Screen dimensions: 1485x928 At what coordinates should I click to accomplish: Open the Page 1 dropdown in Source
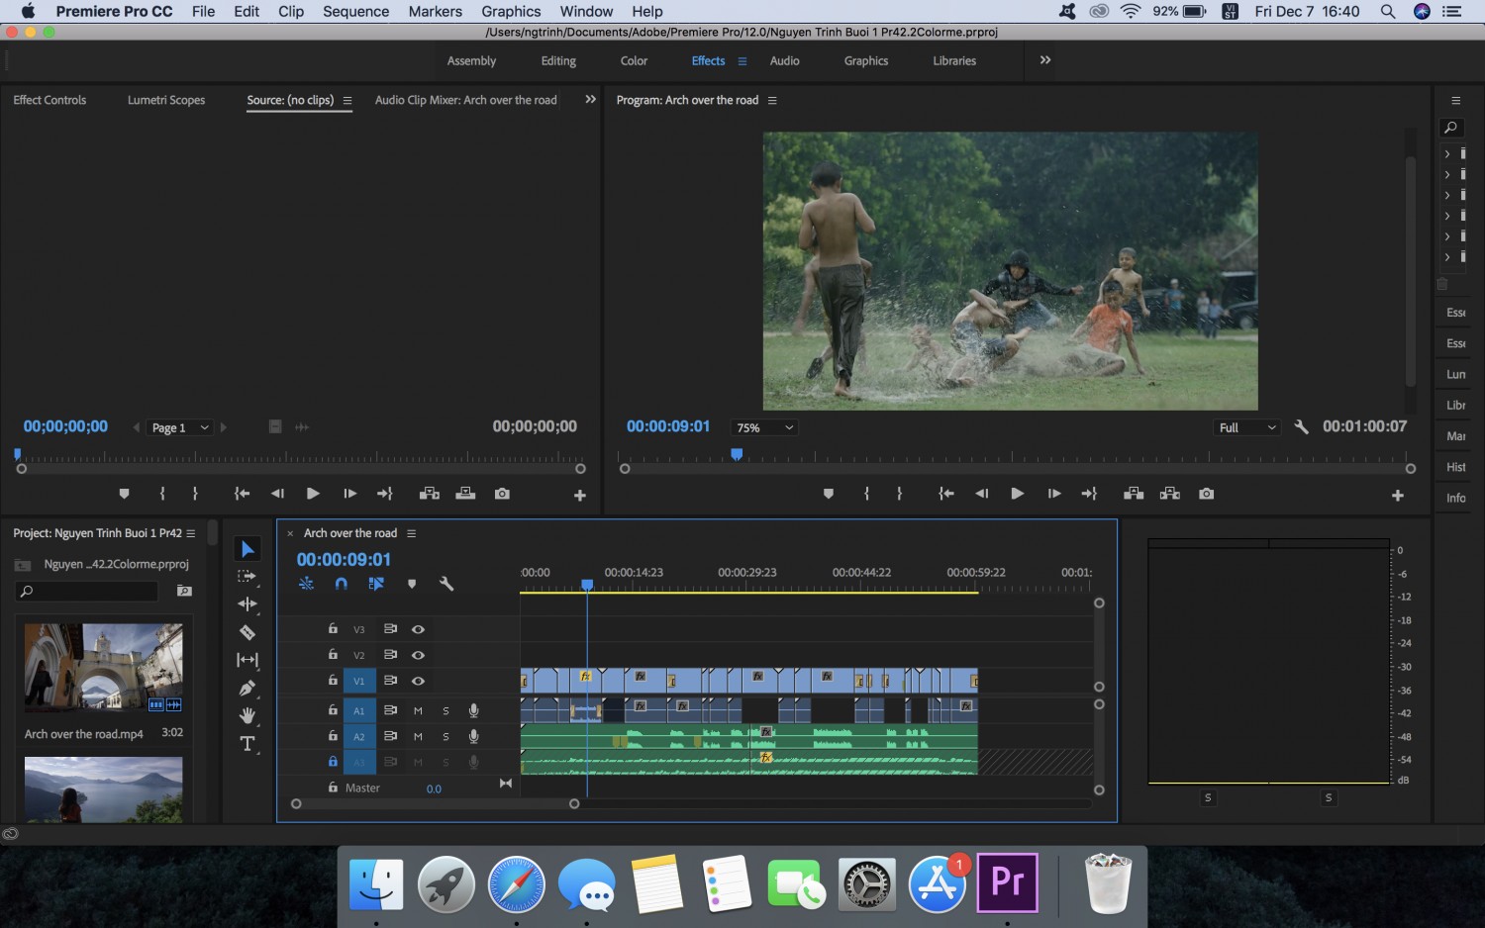tap(181, 427)
